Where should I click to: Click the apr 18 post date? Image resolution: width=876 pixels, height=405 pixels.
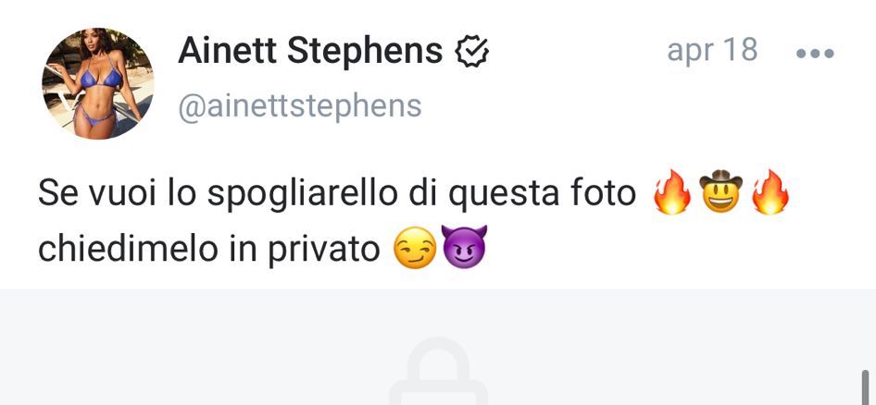(x=712, y=50)
